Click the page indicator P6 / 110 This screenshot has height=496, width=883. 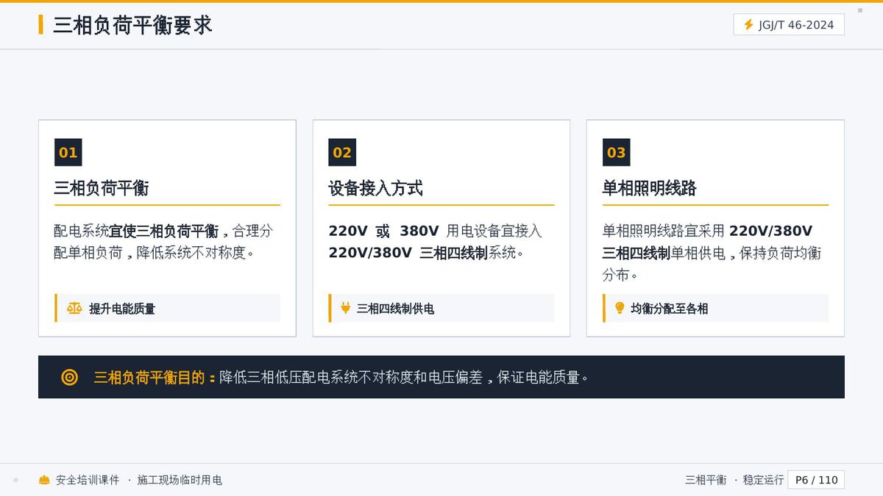tap(817, 480)
